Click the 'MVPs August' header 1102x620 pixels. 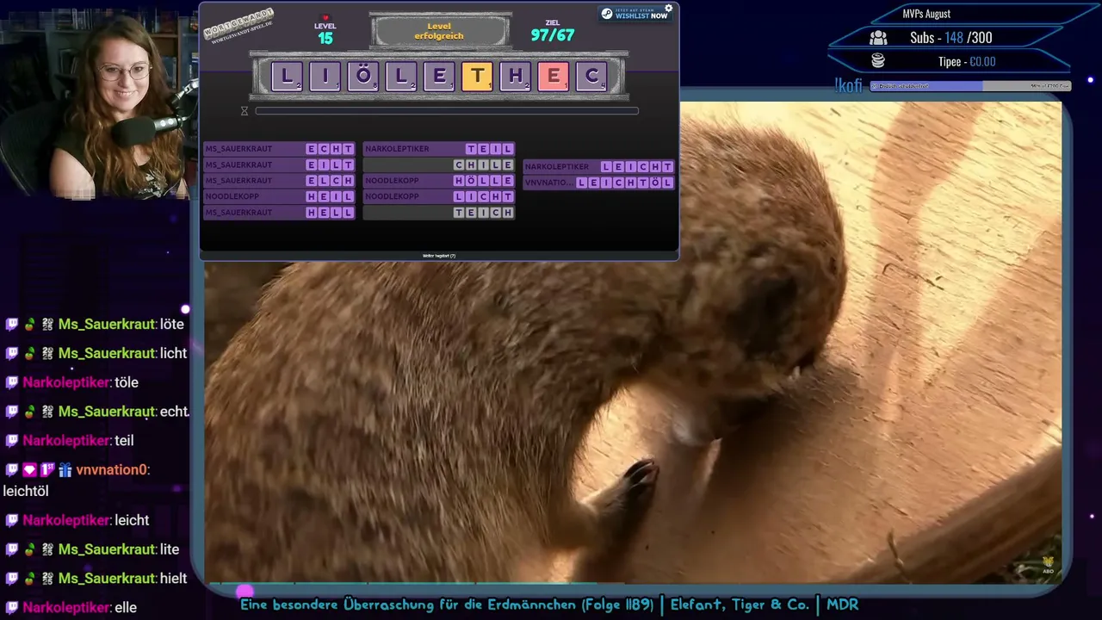926,14
